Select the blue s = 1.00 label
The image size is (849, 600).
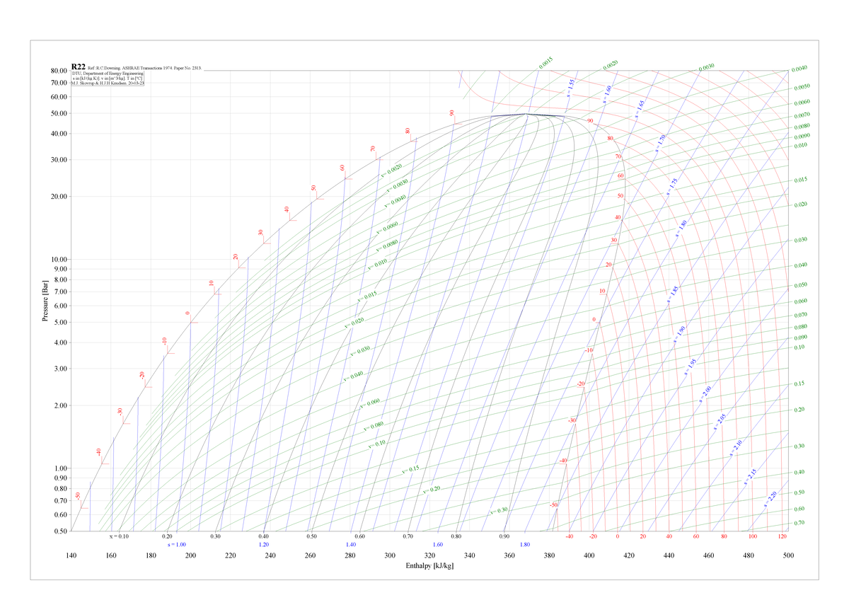coord(176,545)
